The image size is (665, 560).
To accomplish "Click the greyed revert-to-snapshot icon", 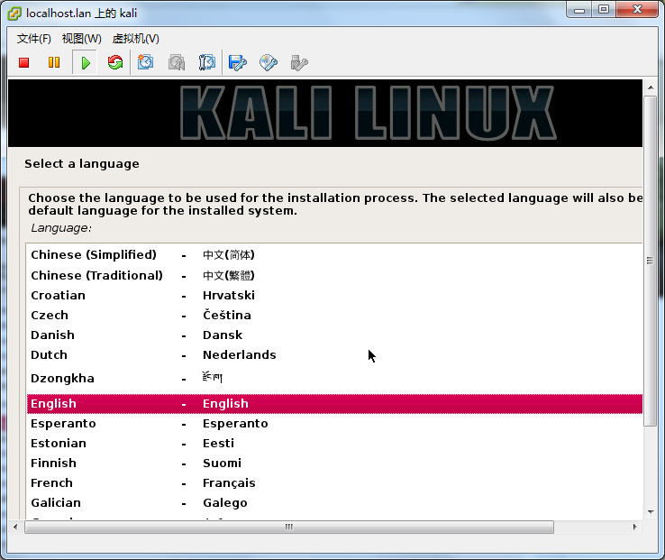I will [177, 62].
